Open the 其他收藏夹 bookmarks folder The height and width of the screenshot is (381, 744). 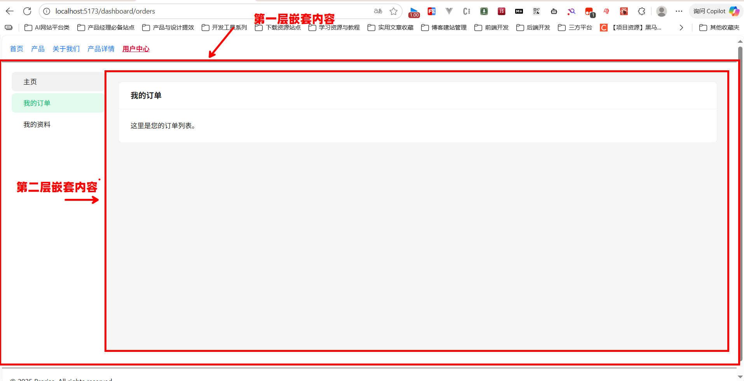(x=720, y=28)
